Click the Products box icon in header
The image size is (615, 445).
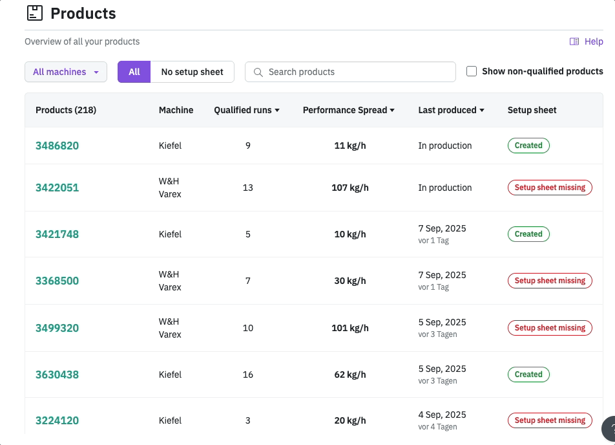pos(34,13)
